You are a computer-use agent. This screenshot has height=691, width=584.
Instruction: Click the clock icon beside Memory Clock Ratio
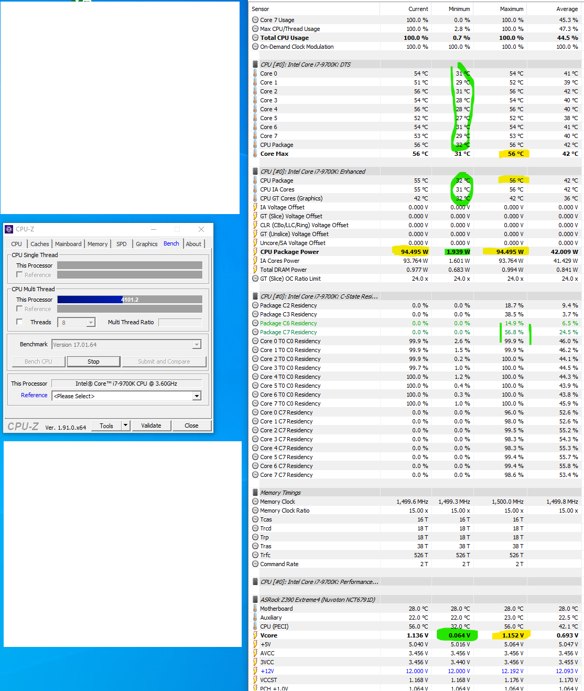[255, 511]
